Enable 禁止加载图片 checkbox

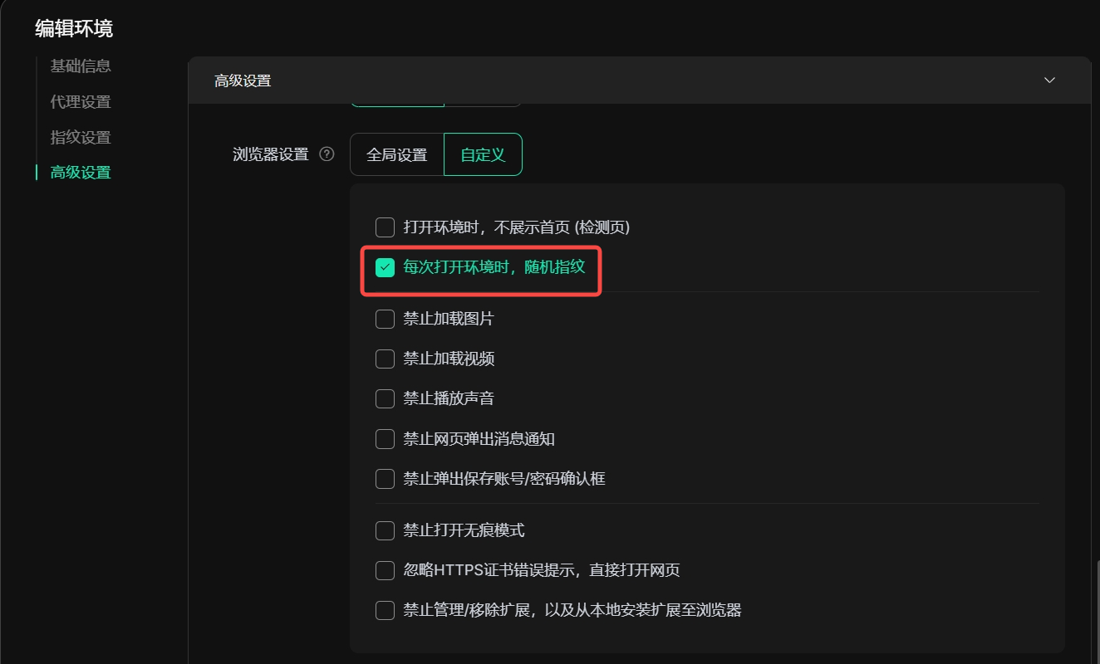pyautogui.click(x=385, y=319)
